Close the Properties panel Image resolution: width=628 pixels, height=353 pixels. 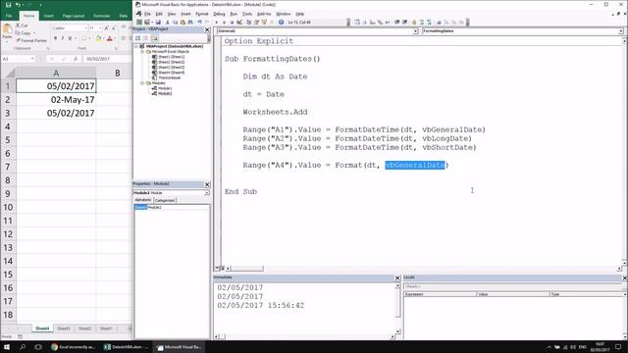click(207, 184)
